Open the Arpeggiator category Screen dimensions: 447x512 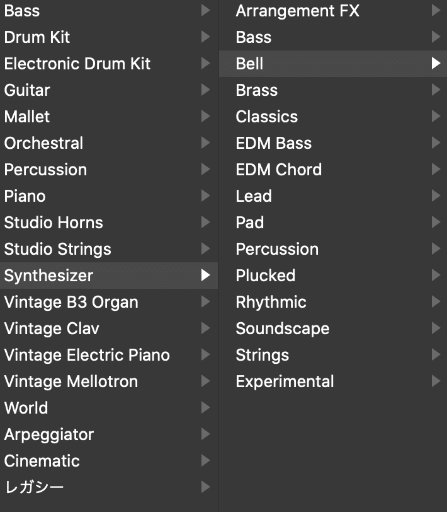point(49,434)
